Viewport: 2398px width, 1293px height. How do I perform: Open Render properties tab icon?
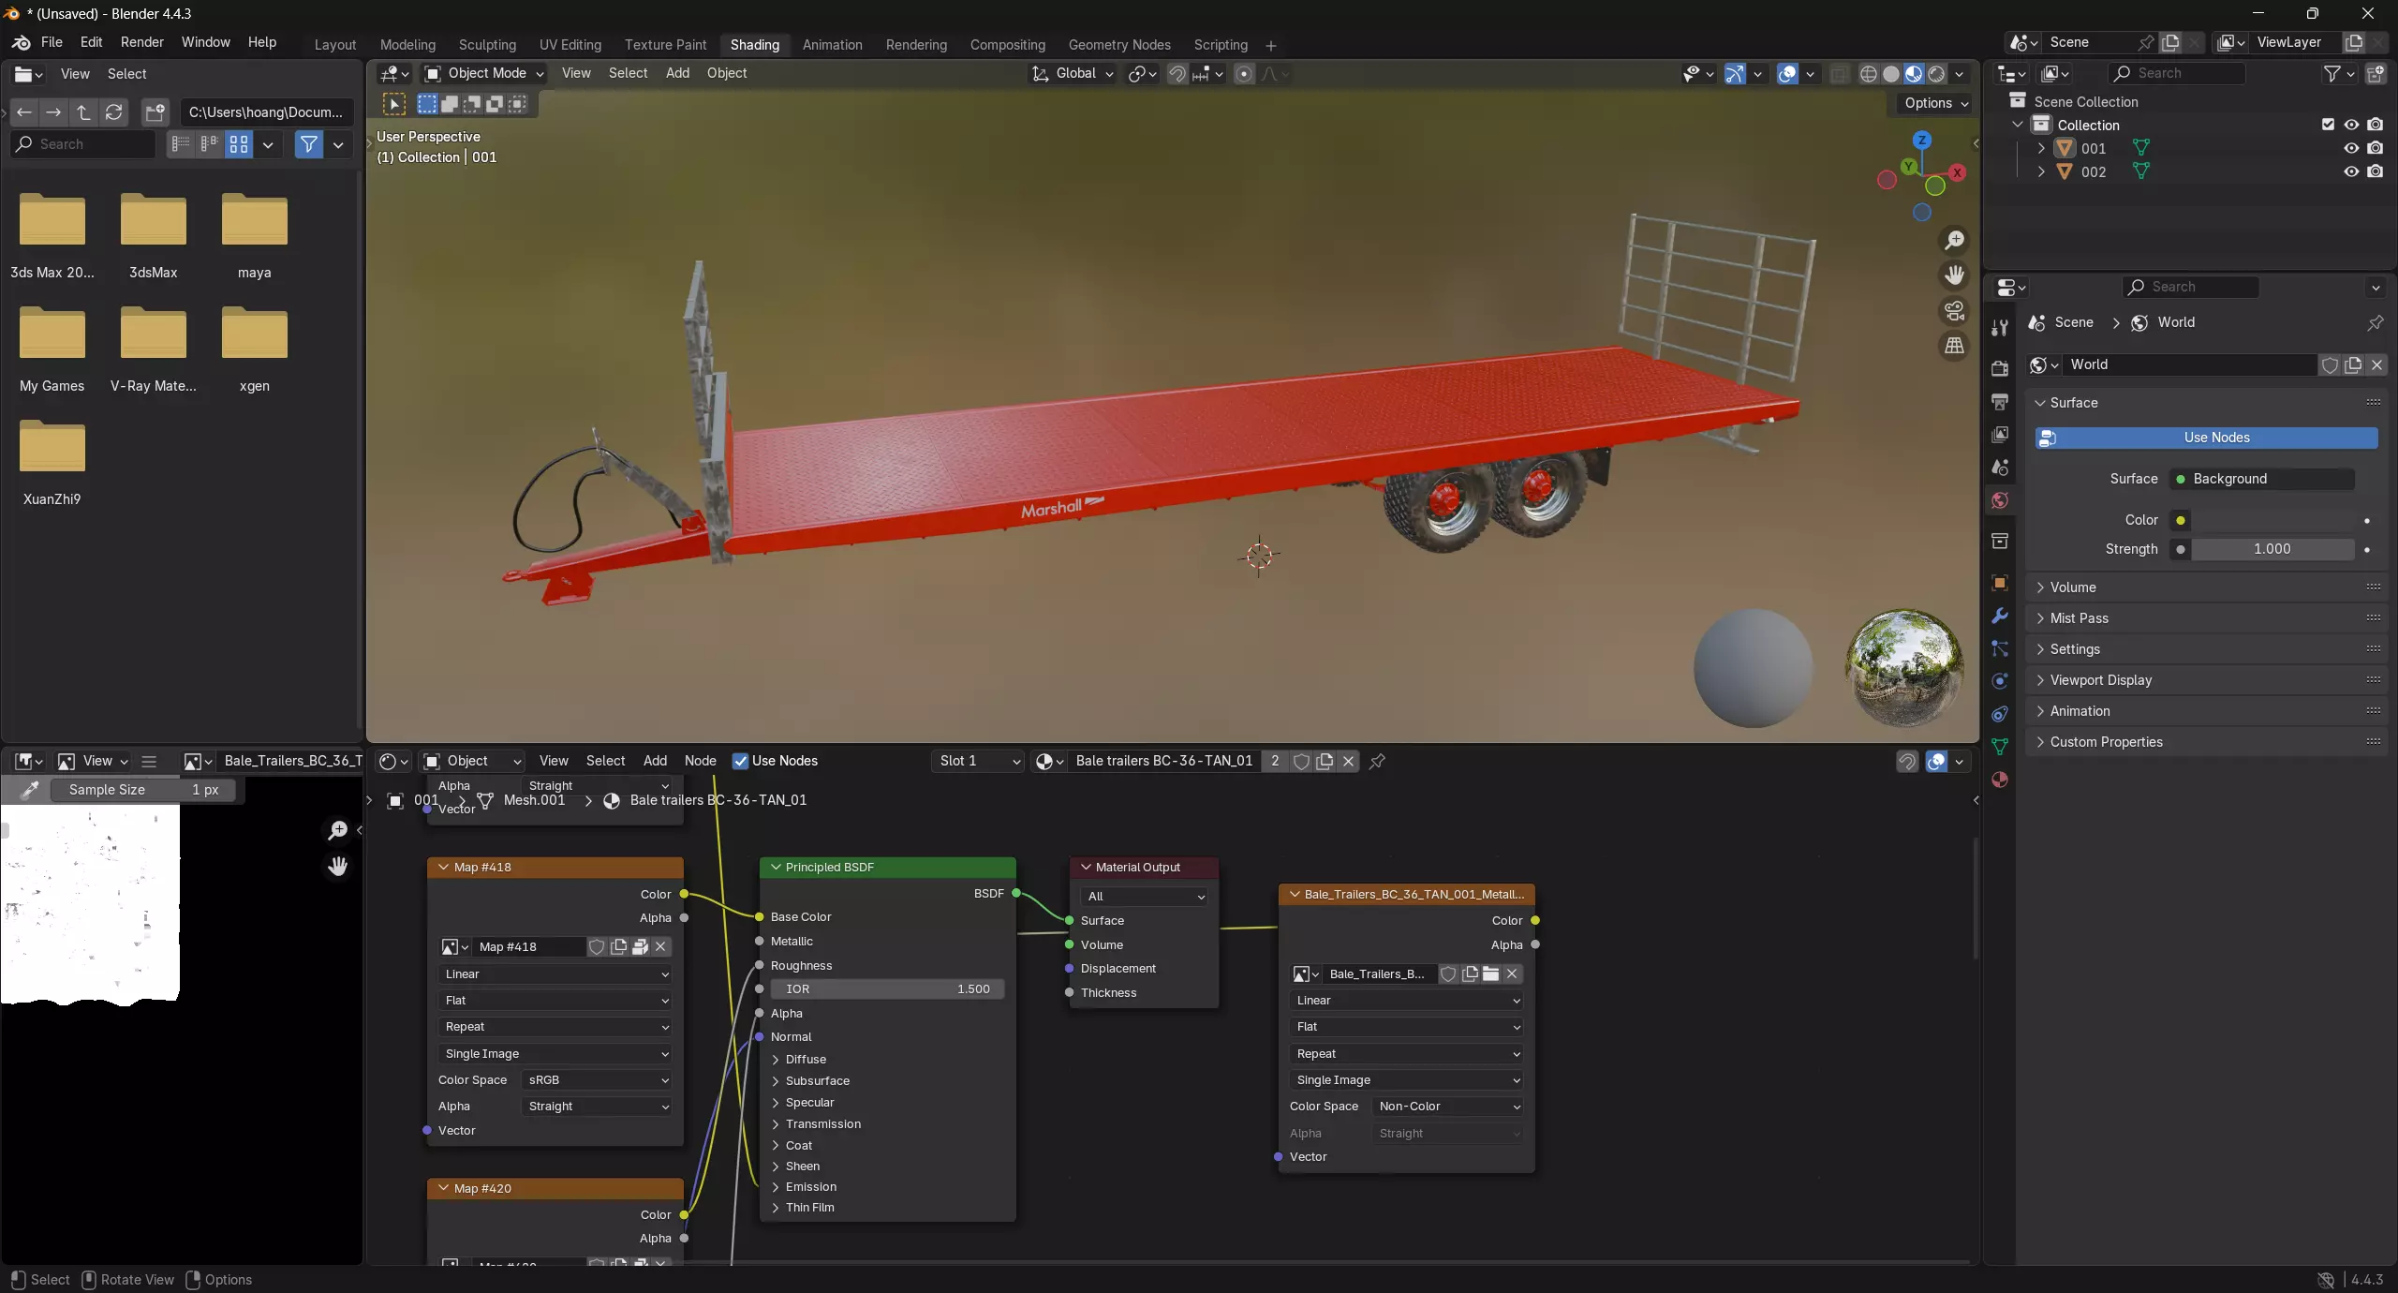click(2000, 368)
